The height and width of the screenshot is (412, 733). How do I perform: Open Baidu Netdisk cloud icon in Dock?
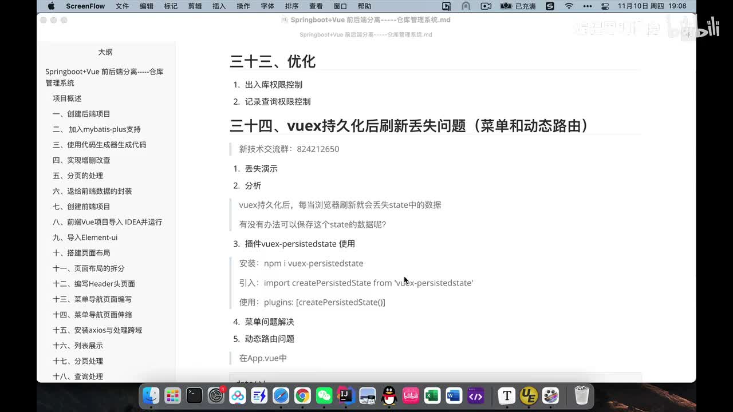pos(238,395)
